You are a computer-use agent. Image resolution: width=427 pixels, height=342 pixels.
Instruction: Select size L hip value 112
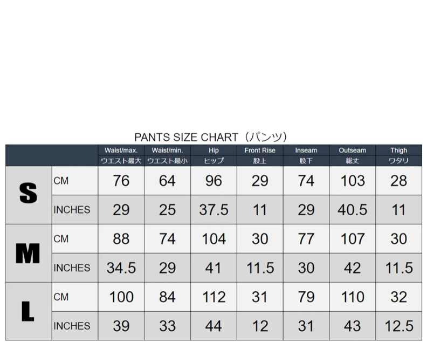[x=213, y=297]
